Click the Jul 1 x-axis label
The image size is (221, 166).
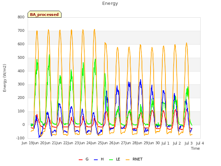pos(165,143)
